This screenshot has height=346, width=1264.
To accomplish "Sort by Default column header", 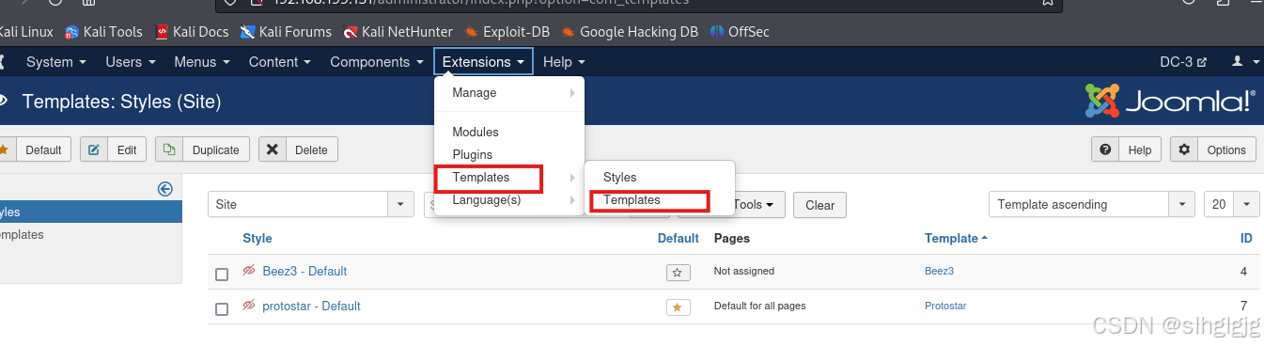I will coord(678,239).
